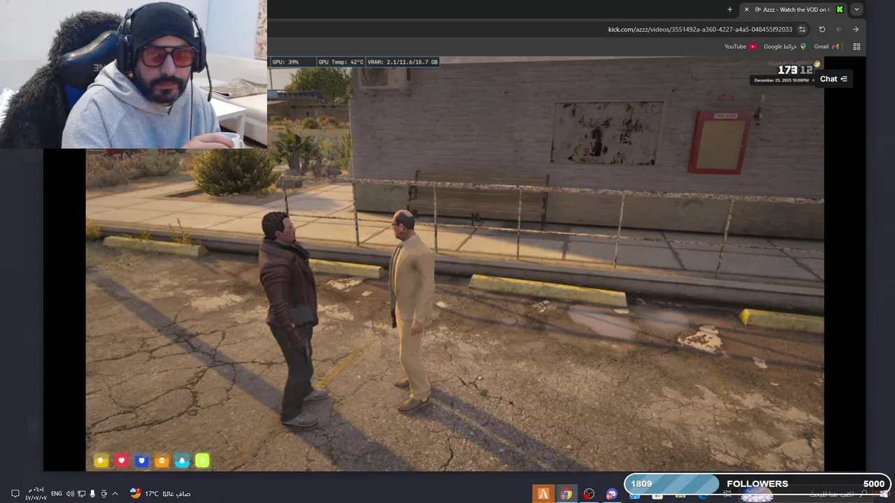
Task: Click the GPU Temp: 42°C readout
Action: [341, 62]
